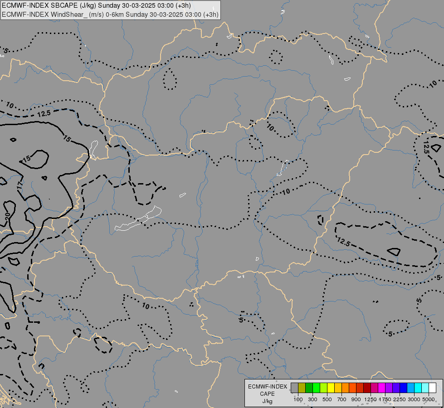Click the olive swatch in CAPE legend

point(302,388)
